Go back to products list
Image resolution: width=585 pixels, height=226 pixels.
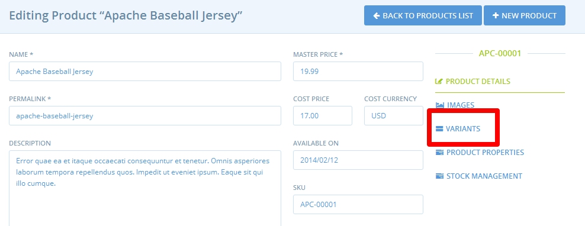pos(423,15)
